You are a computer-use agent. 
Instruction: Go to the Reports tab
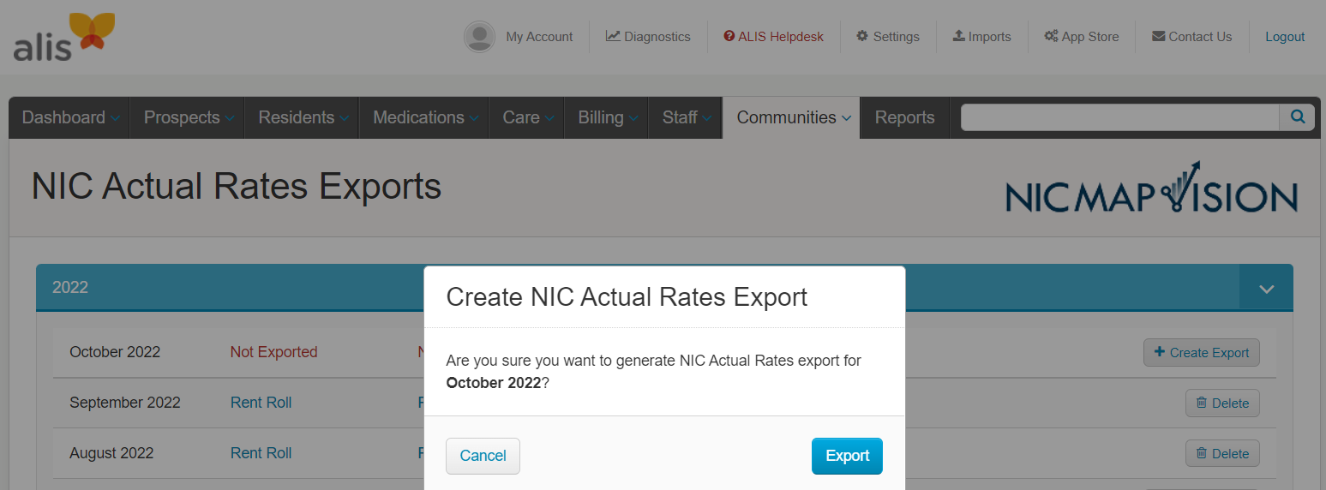click(904, 117)
